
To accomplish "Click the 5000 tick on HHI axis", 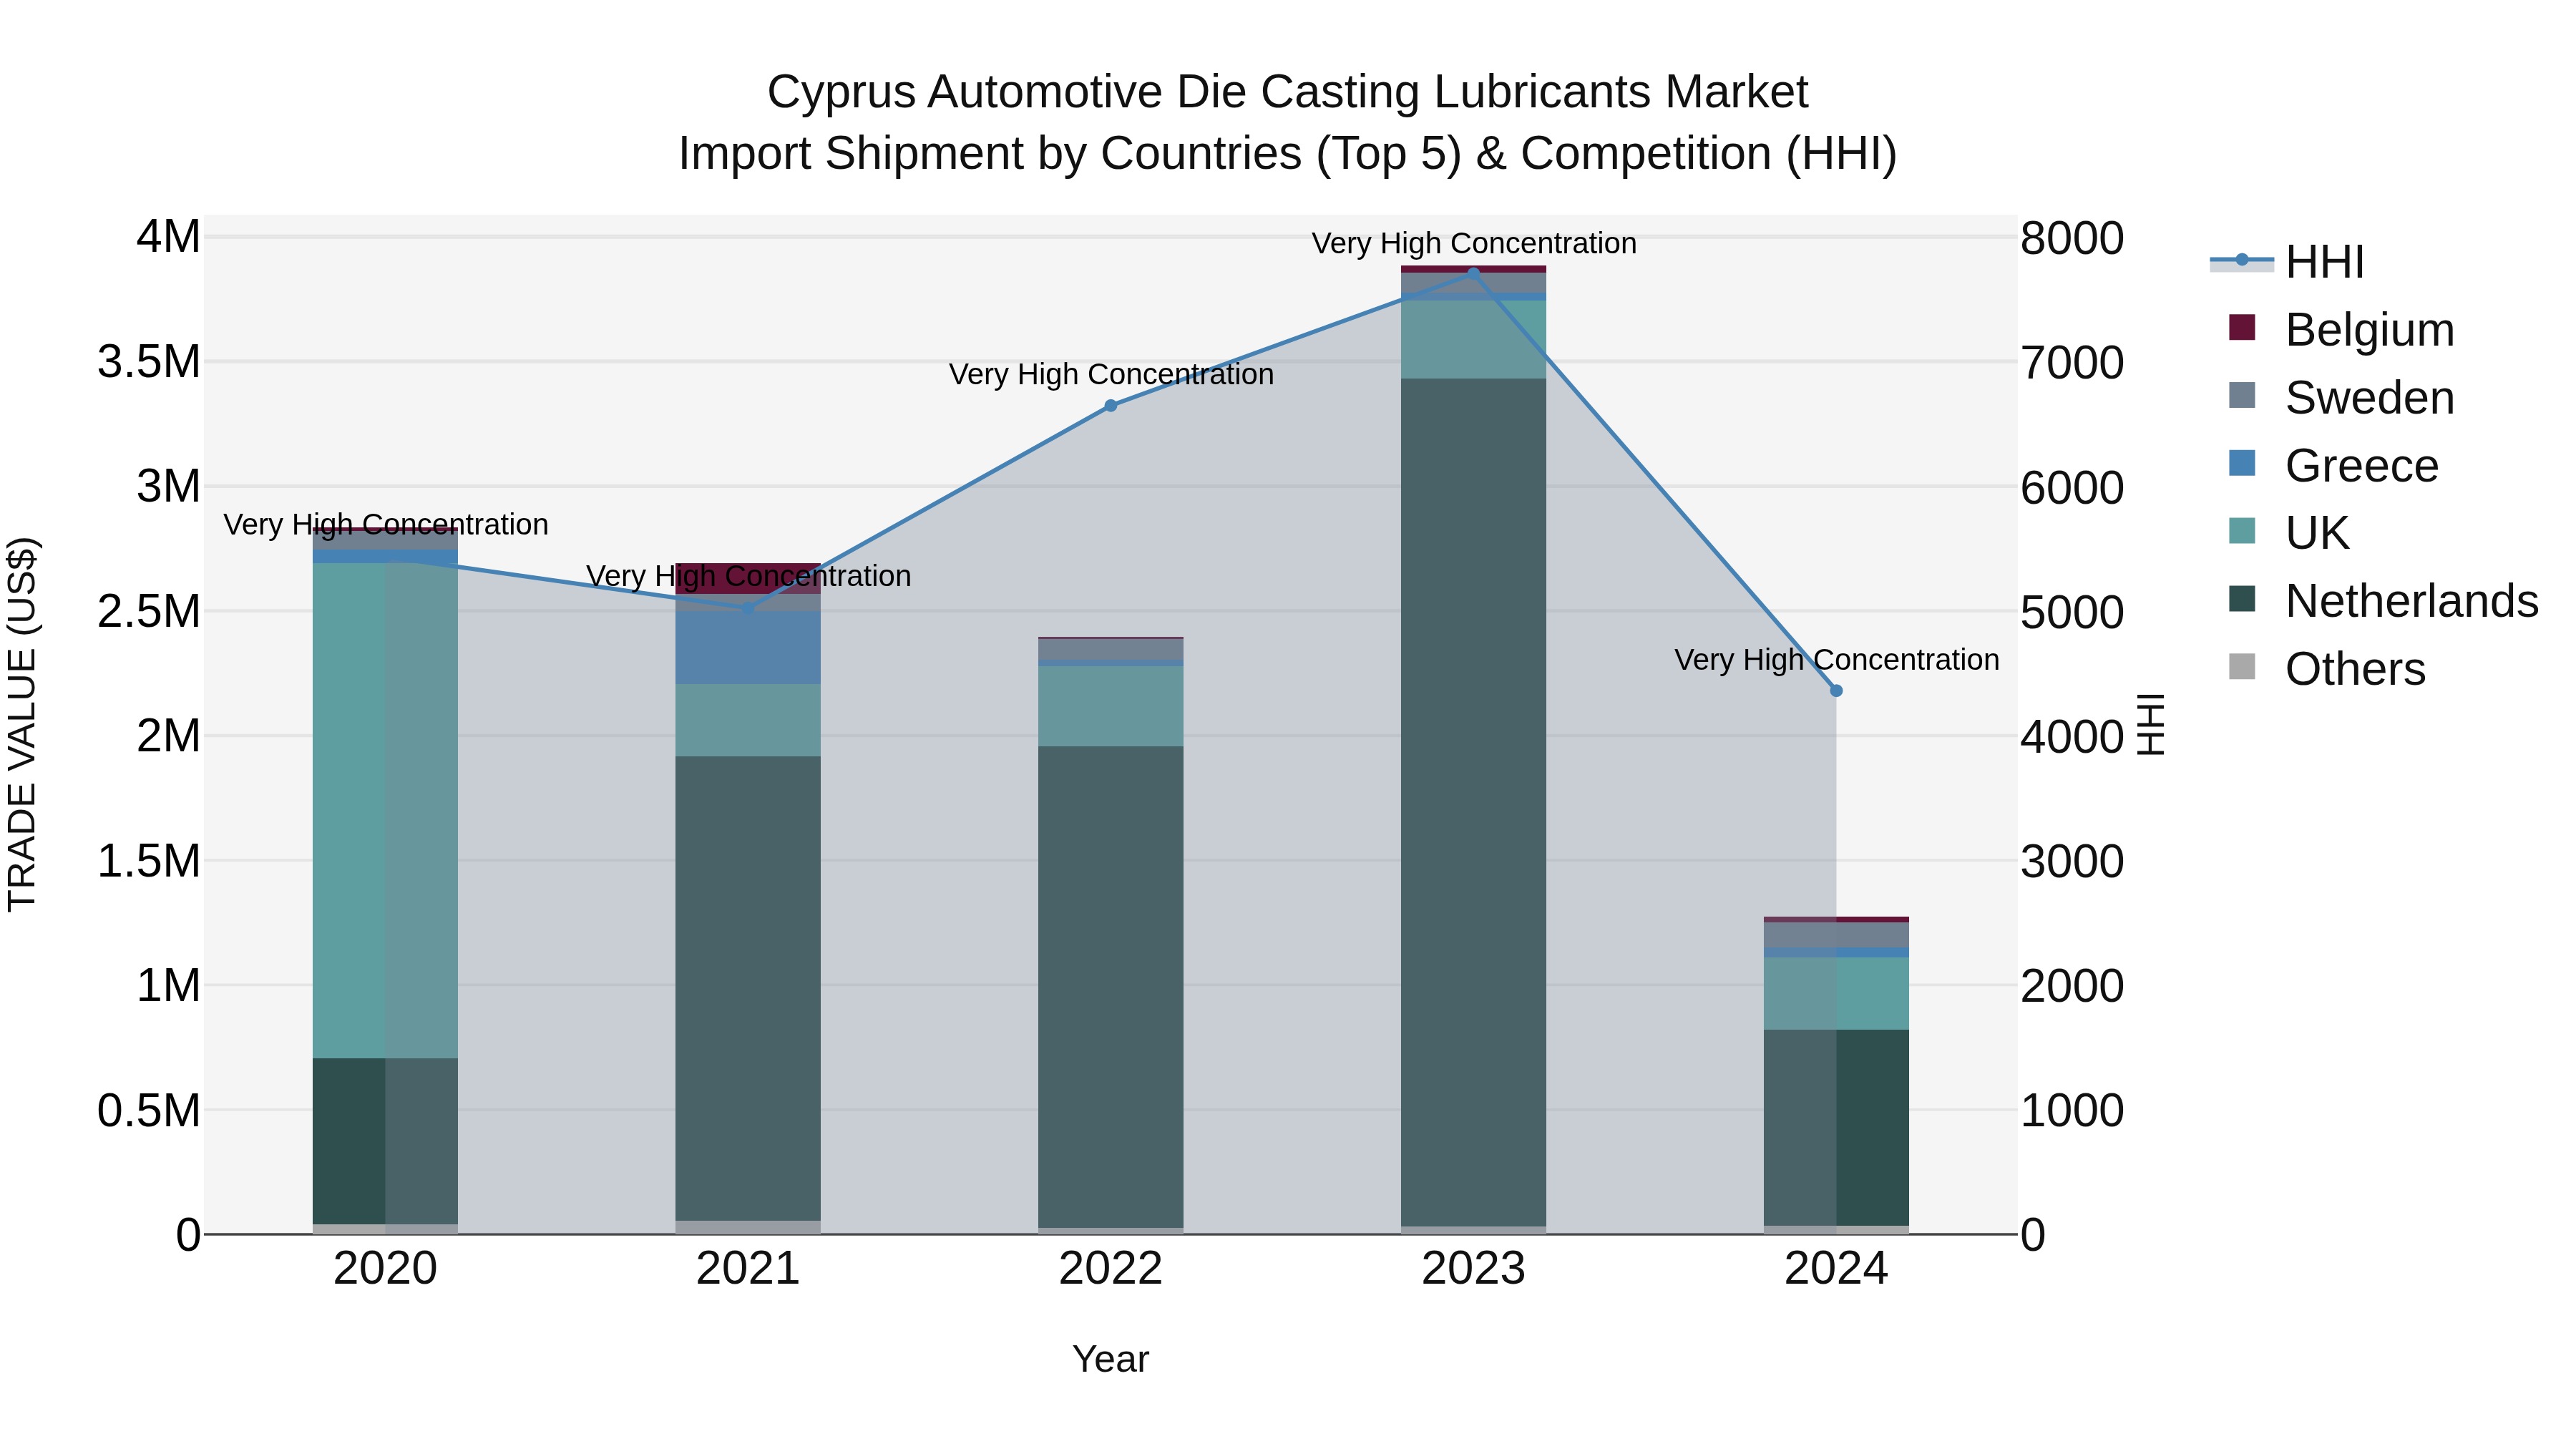I will pyautogui.click(x=2072, y=612).
